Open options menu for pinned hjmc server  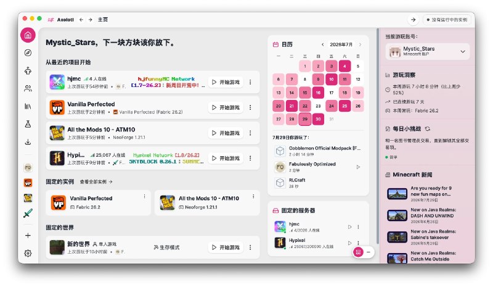click(x=358, y=227)
